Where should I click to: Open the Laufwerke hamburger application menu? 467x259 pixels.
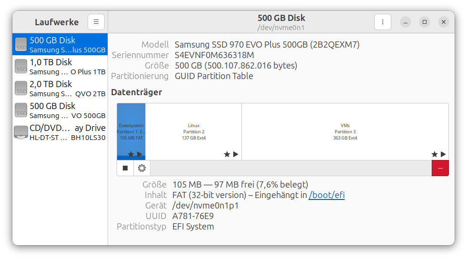[x=96, y=22]
